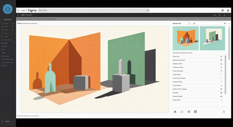The width and height of the screenshot is (233, 127).
Task: Click the 'Figma' title text
Action: [x=32, y=10]
